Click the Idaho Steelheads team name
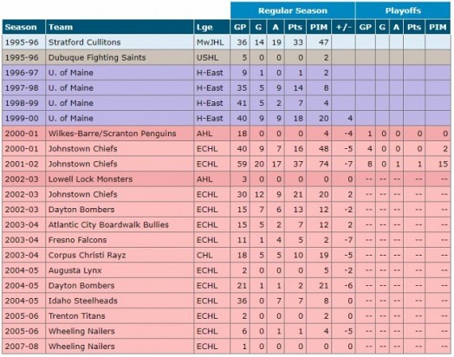The width and height of the screenshot is (454, 357). (x=83, y=301)
